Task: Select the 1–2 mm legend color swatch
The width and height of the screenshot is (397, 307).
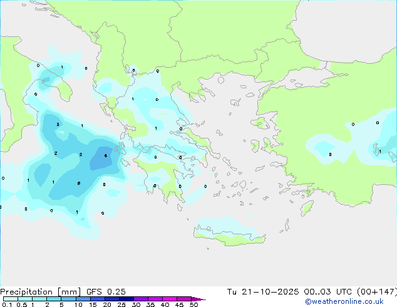Action: 39,299
